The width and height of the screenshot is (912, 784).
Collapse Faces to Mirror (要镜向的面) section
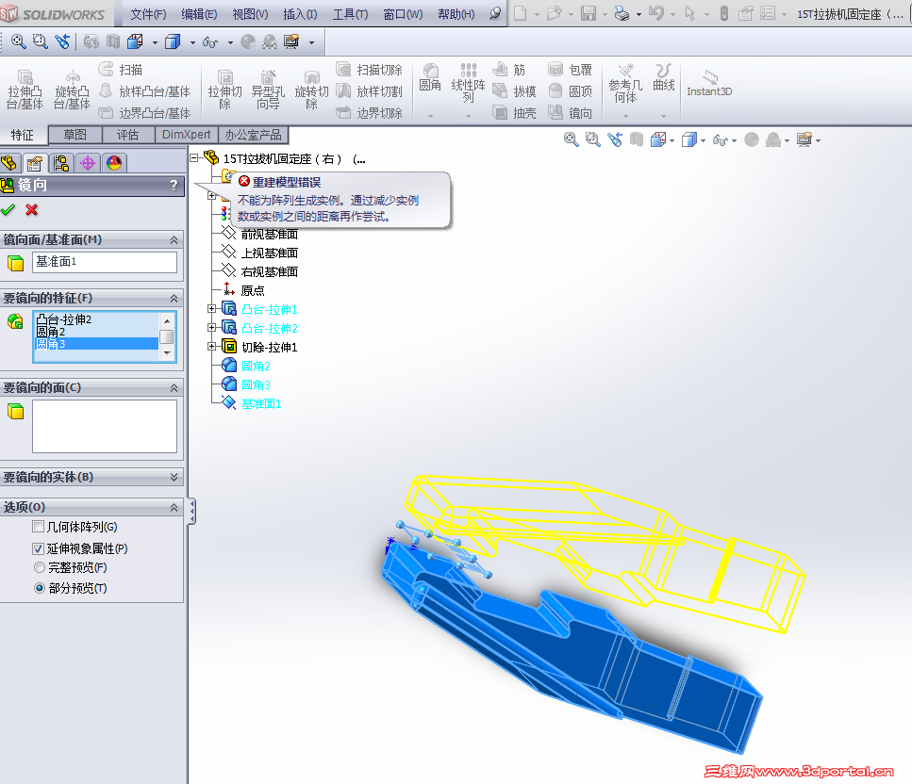point(174,387)
